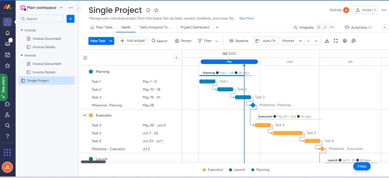Image resolution: width=389 pixels, height=178 pixels.
Task: Click the New Task button
Action: point(98,41)
